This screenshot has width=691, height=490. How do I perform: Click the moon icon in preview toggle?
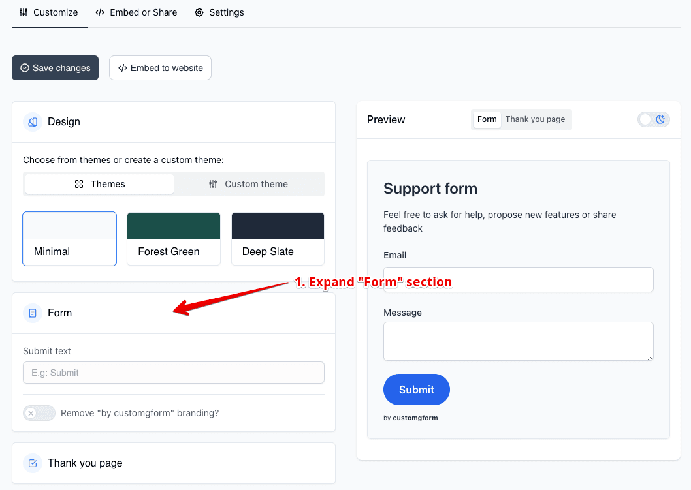(660, 119)
